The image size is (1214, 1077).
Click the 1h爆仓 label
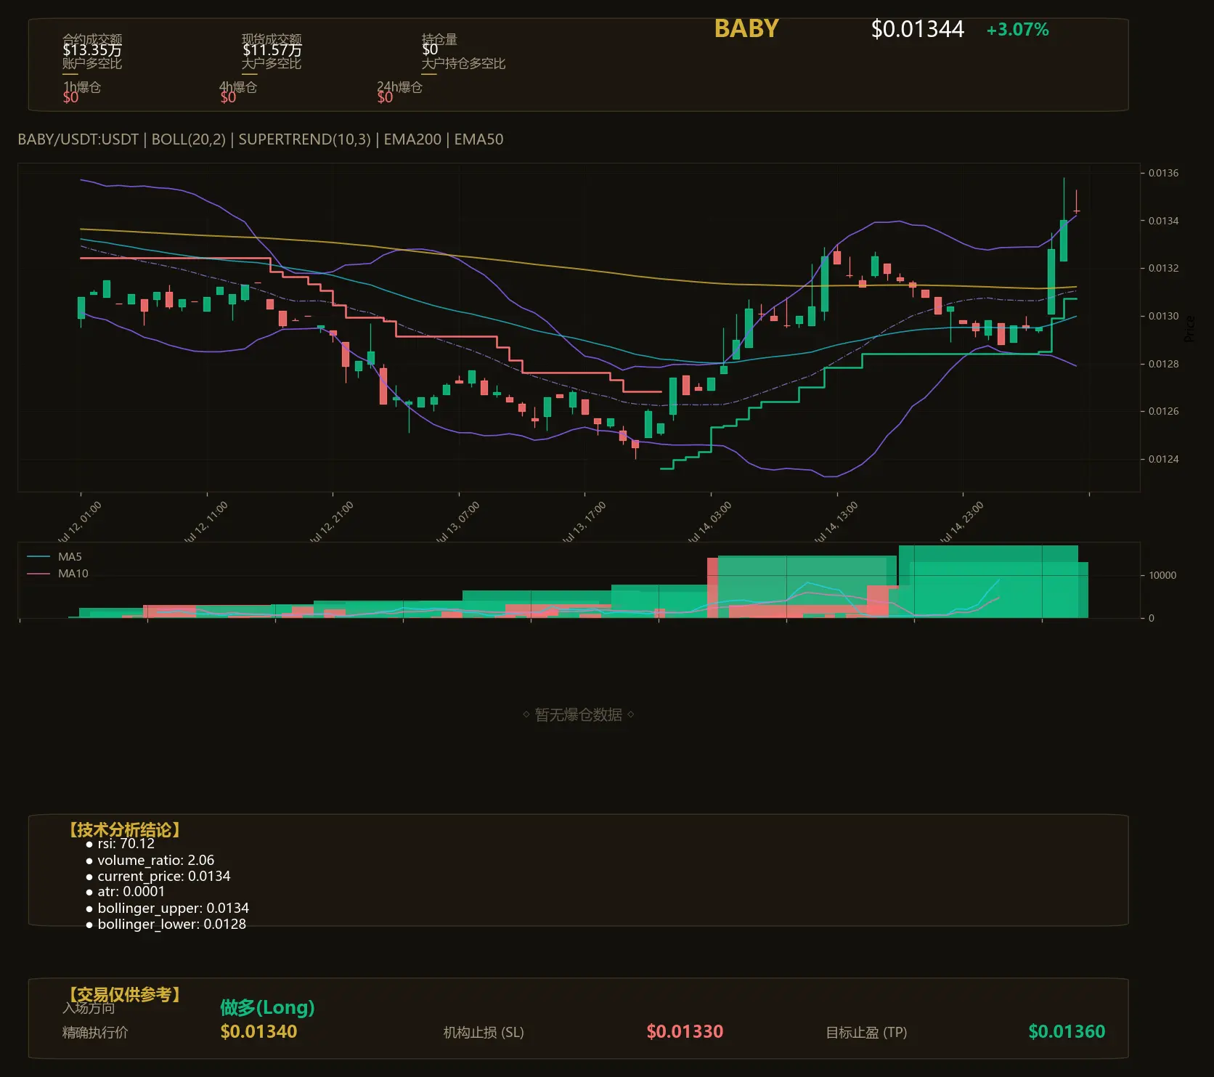pyautogui.click(x=82, y=87)
